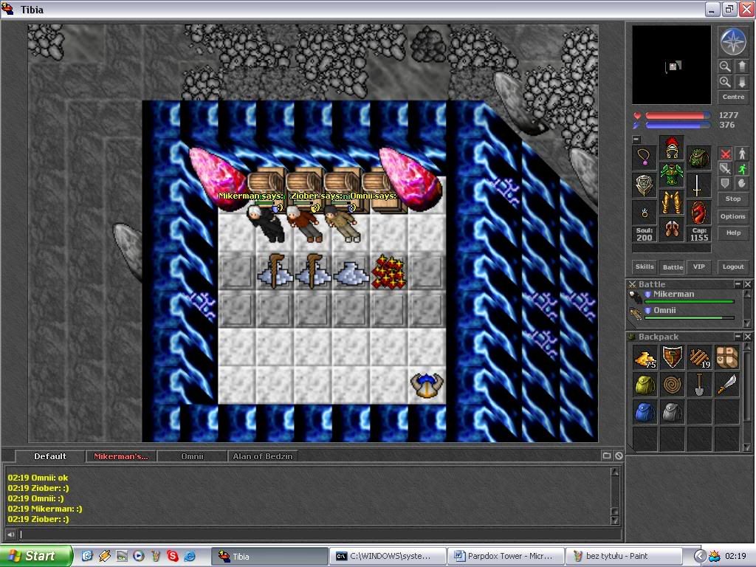Open the Windows Start menu
This screenshot has width=756, height=567.
click(36, 556)
